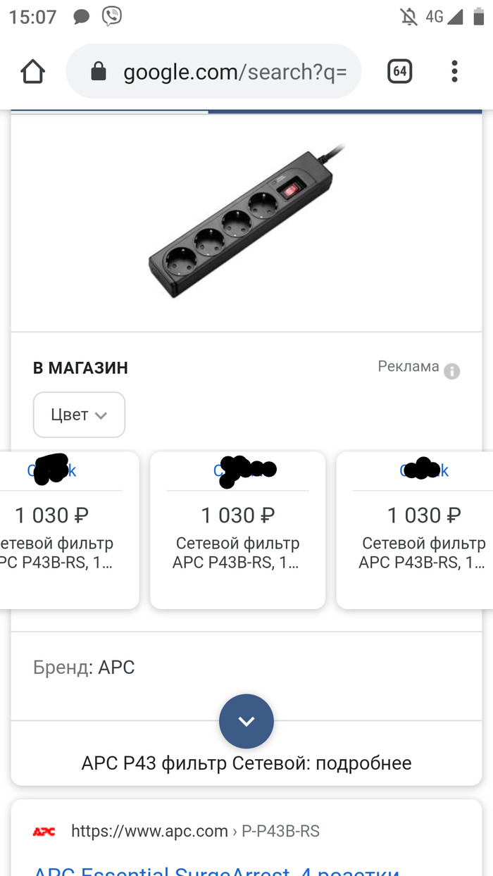Tap the Viber icon in status bar
Image resolution: width=493 pixels, height=876 pixels.
111,15
